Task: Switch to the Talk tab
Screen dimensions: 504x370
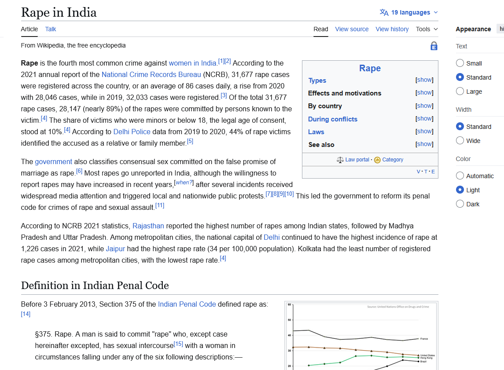Action: (x=51, y=29)
